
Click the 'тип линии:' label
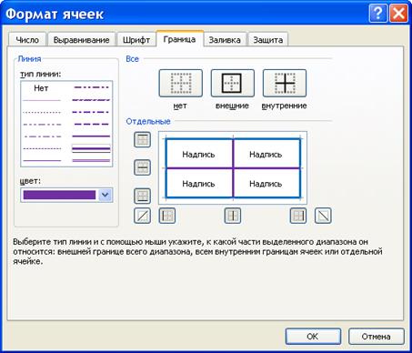[x=40, y=74]
